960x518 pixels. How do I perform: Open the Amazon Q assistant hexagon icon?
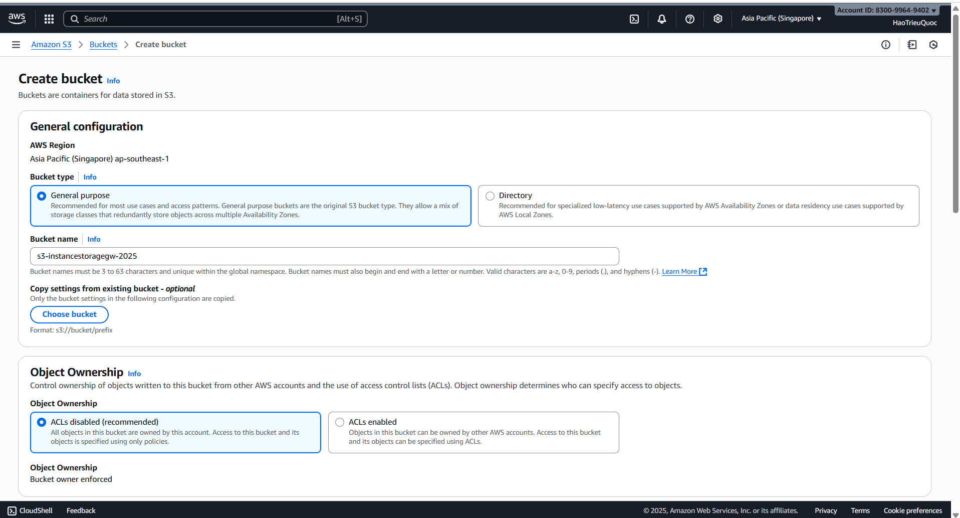933,45
